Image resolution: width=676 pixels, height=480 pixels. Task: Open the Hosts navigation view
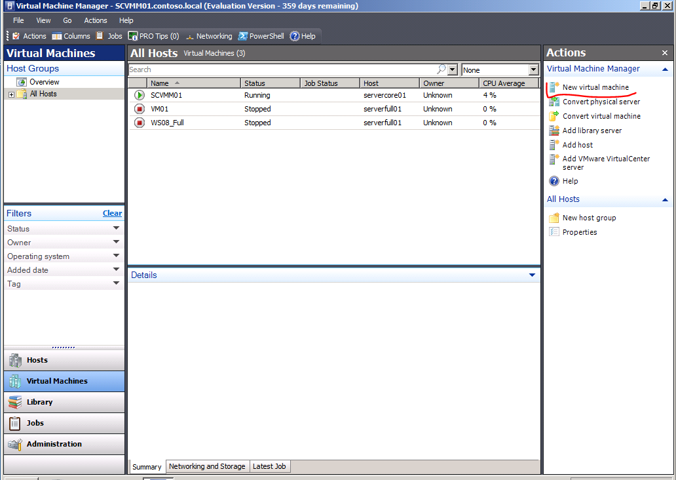tap(64, 360)
